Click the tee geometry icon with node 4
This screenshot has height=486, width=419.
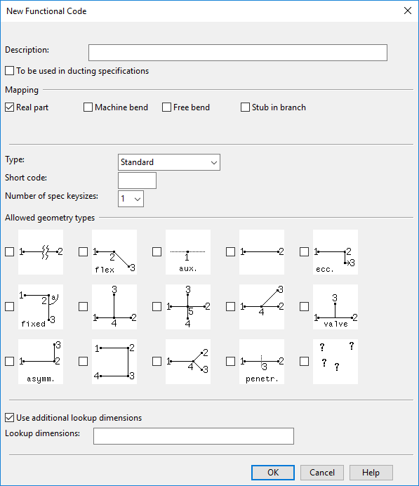coord(114,307)
